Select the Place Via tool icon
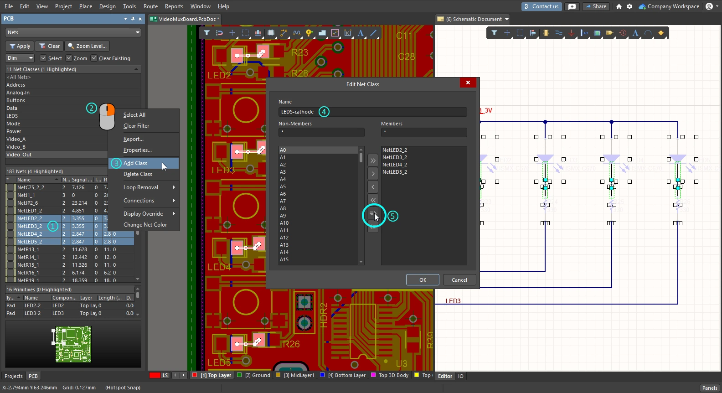 (x=309, y=33)
